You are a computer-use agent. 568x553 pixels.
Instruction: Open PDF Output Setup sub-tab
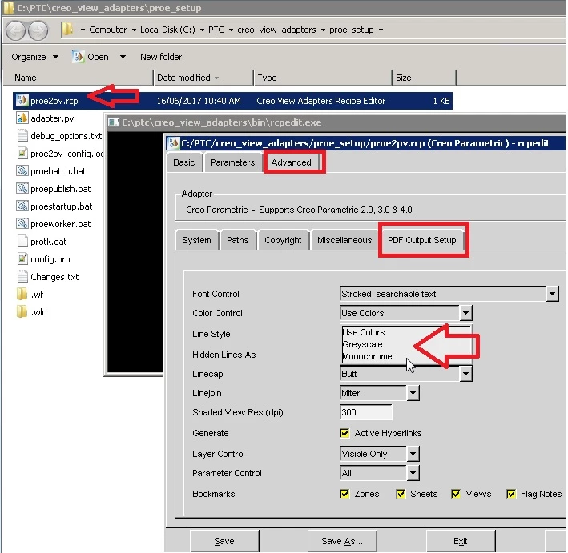pos(422,240)
